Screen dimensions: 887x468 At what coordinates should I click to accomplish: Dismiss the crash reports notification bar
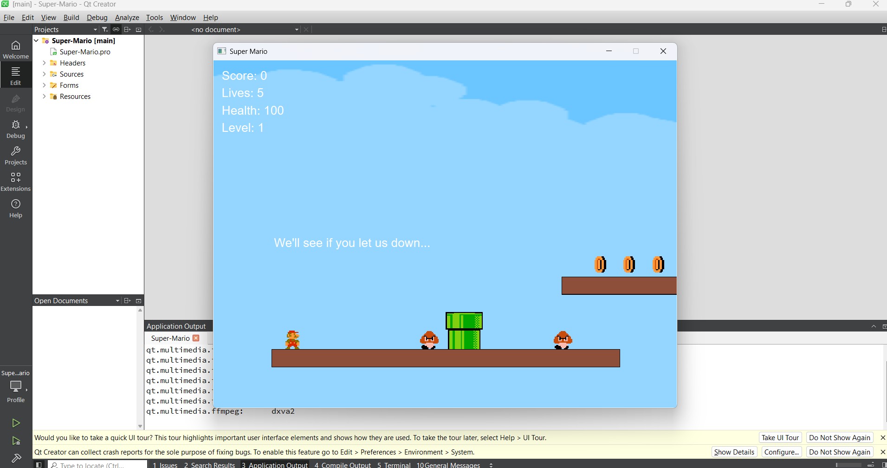pyautogui.click(x=882, y=452)
